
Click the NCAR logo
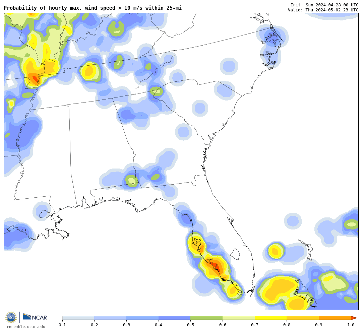point(35,317)
